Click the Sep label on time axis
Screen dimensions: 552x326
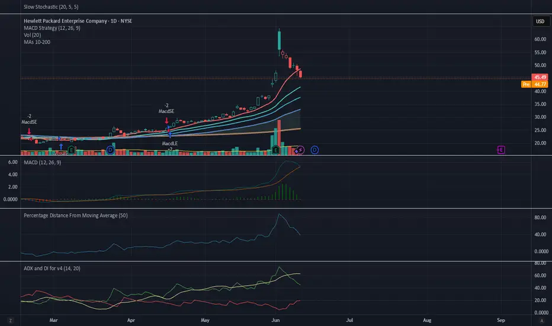[x=501, y=320]
